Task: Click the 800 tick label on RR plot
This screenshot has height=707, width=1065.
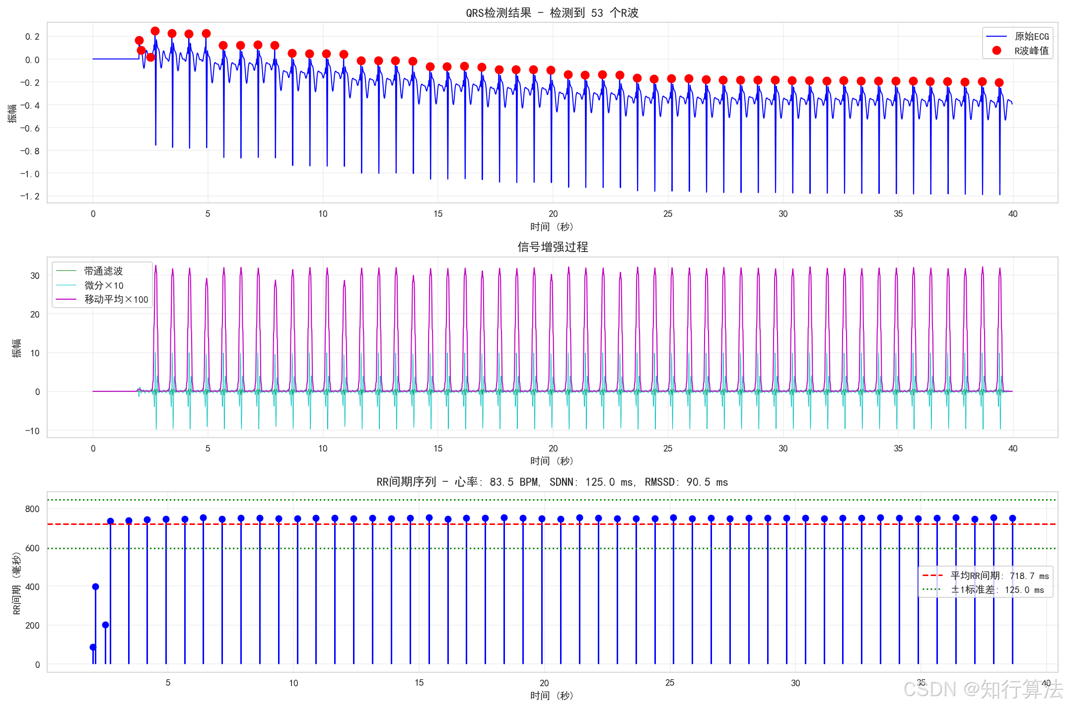Action: (x=32, y=509)
